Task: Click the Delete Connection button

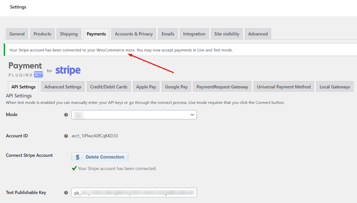Action: 100,157
